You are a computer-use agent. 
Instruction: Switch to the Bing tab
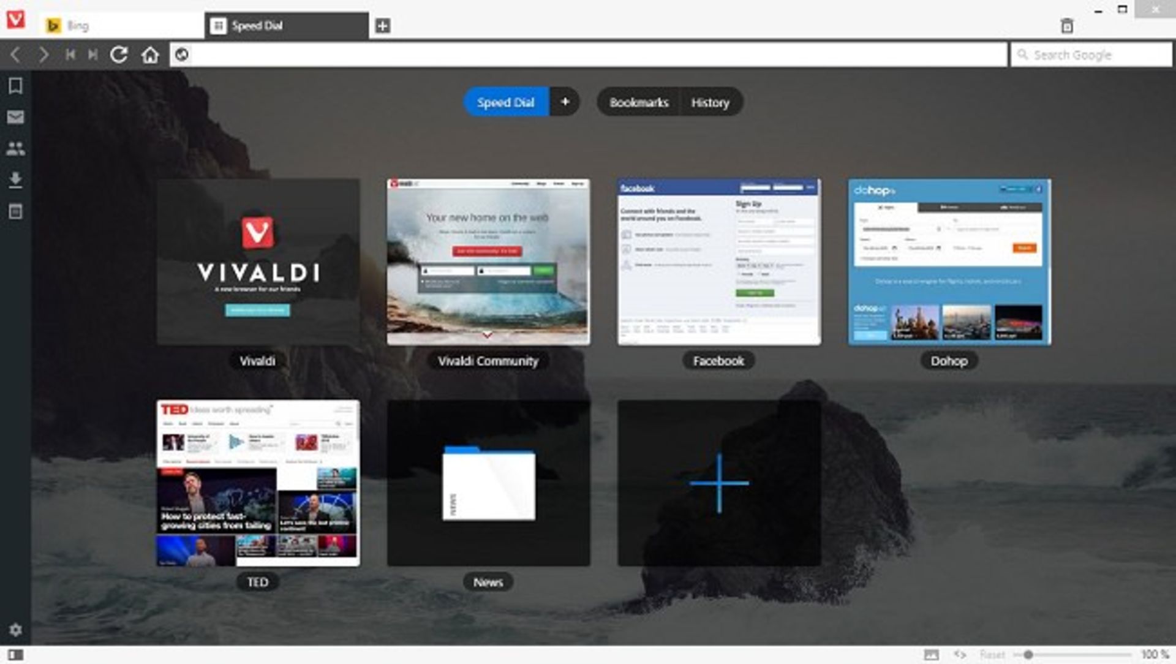(x=123, y=26)
